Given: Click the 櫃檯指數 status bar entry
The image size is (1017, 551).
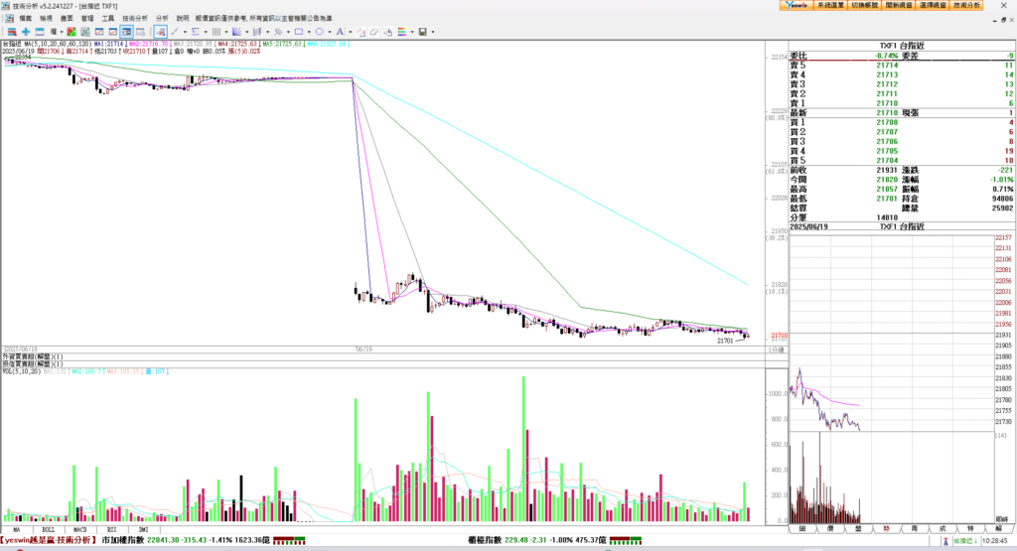Looking at the screenshot, I should [x=484, y=540].
